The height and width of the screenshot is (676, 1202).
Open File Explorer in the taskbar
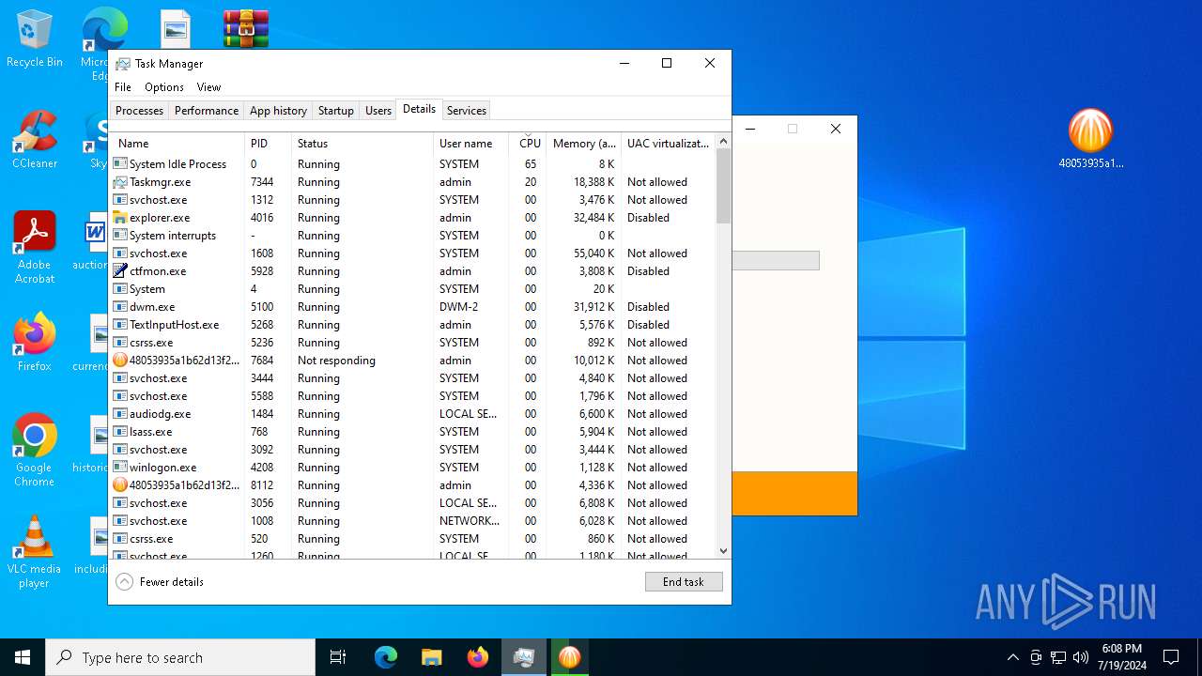432,657
